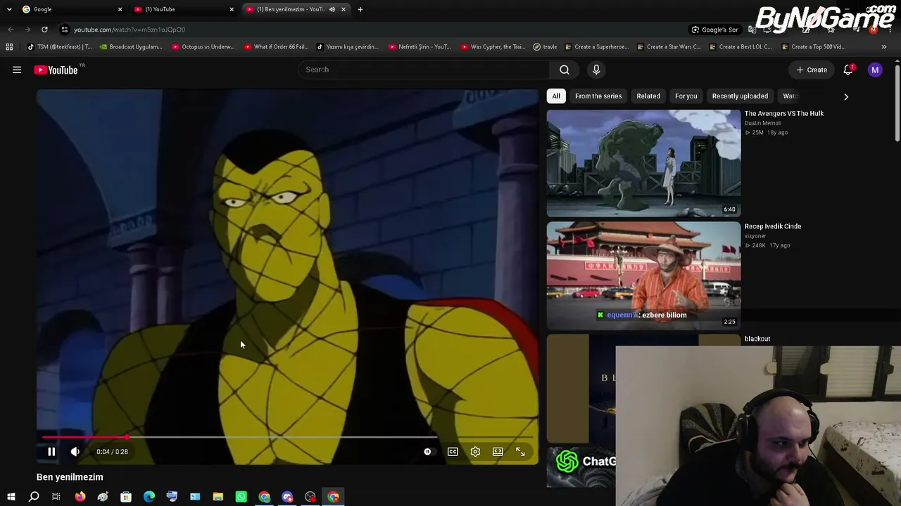Open the Broadcast Uygulam... bookmark
This screenshot has height=506, width=901.
point(131,47)
